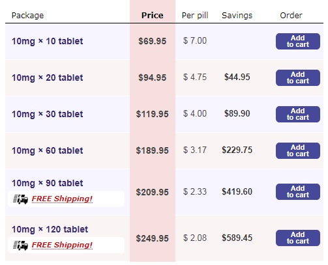Add 10mg × 60 tablet to cart
This screenshot has width=328, height=265.
pos(298,150)
